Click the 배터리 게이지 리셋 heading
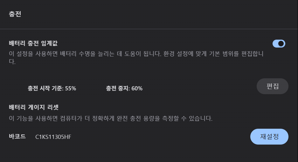Screen dimensions: 298x162 pos(34,107)
